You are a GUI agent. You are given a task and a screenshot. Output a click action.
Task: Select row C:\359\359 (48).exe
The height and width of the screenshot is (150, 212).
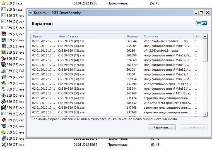coord(117,51)
